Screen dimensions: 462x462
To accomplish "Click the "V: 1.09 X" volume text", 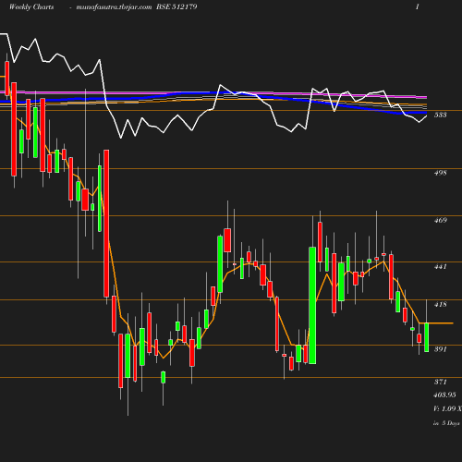I will [447, 408].
